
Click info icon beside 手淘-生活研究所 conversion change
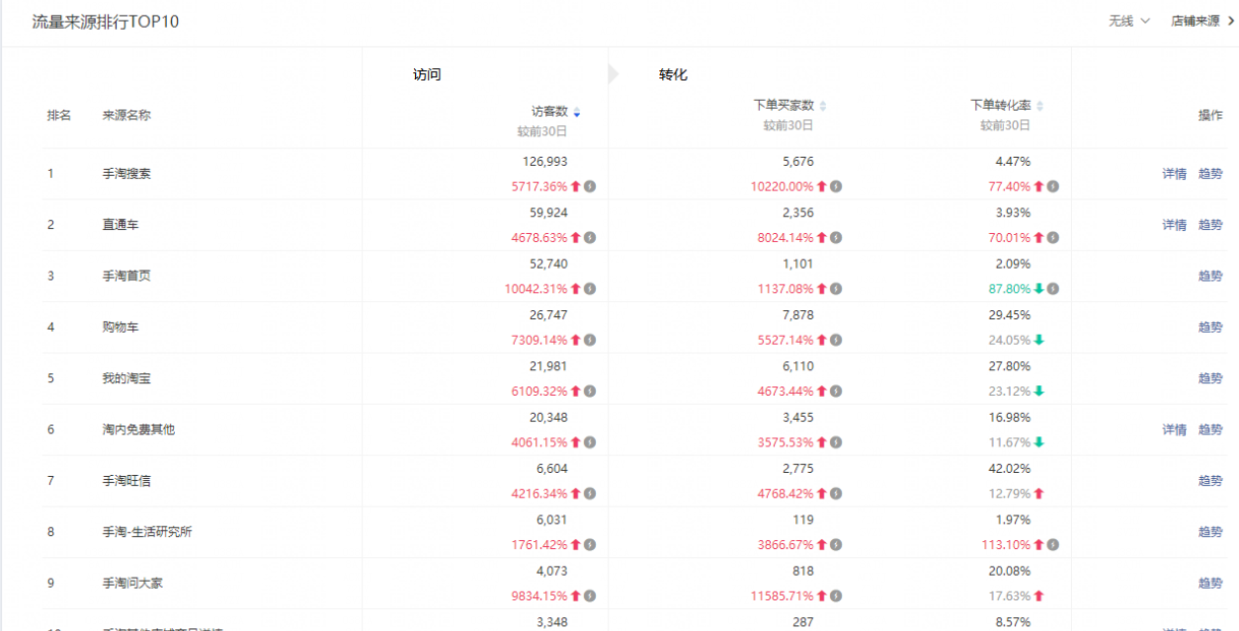click(x=1053, y=545)
